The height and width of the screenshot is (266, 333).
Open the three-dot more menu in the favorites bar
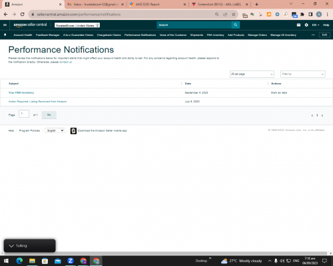pos(313,35)
